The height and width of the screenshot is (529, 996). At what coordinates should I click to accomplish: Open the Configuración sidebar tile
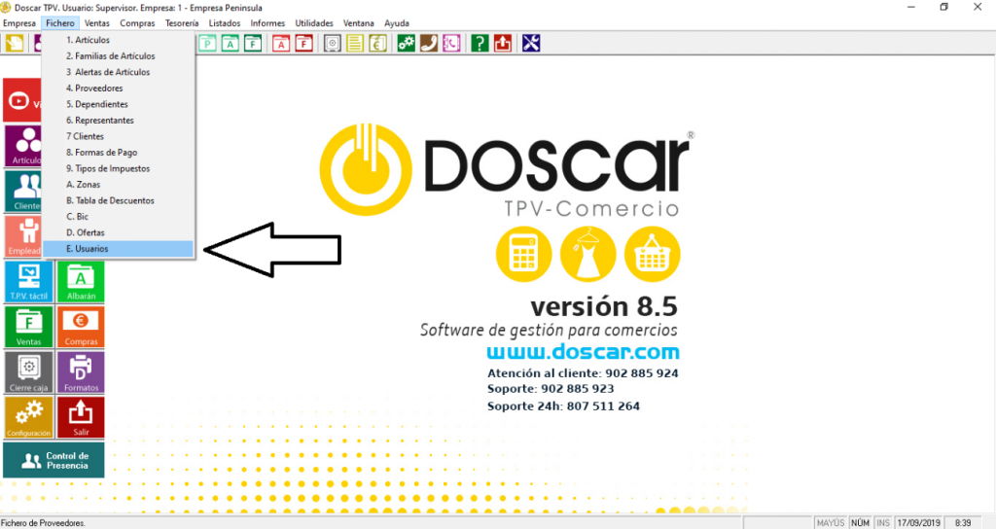click(28, 417)
